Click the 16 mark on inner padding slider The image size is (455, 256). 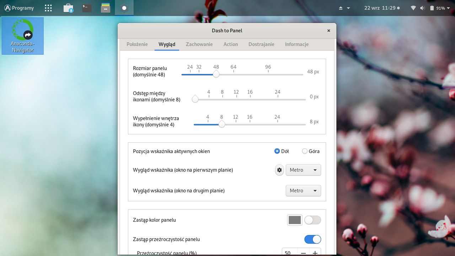click(250, 117)
